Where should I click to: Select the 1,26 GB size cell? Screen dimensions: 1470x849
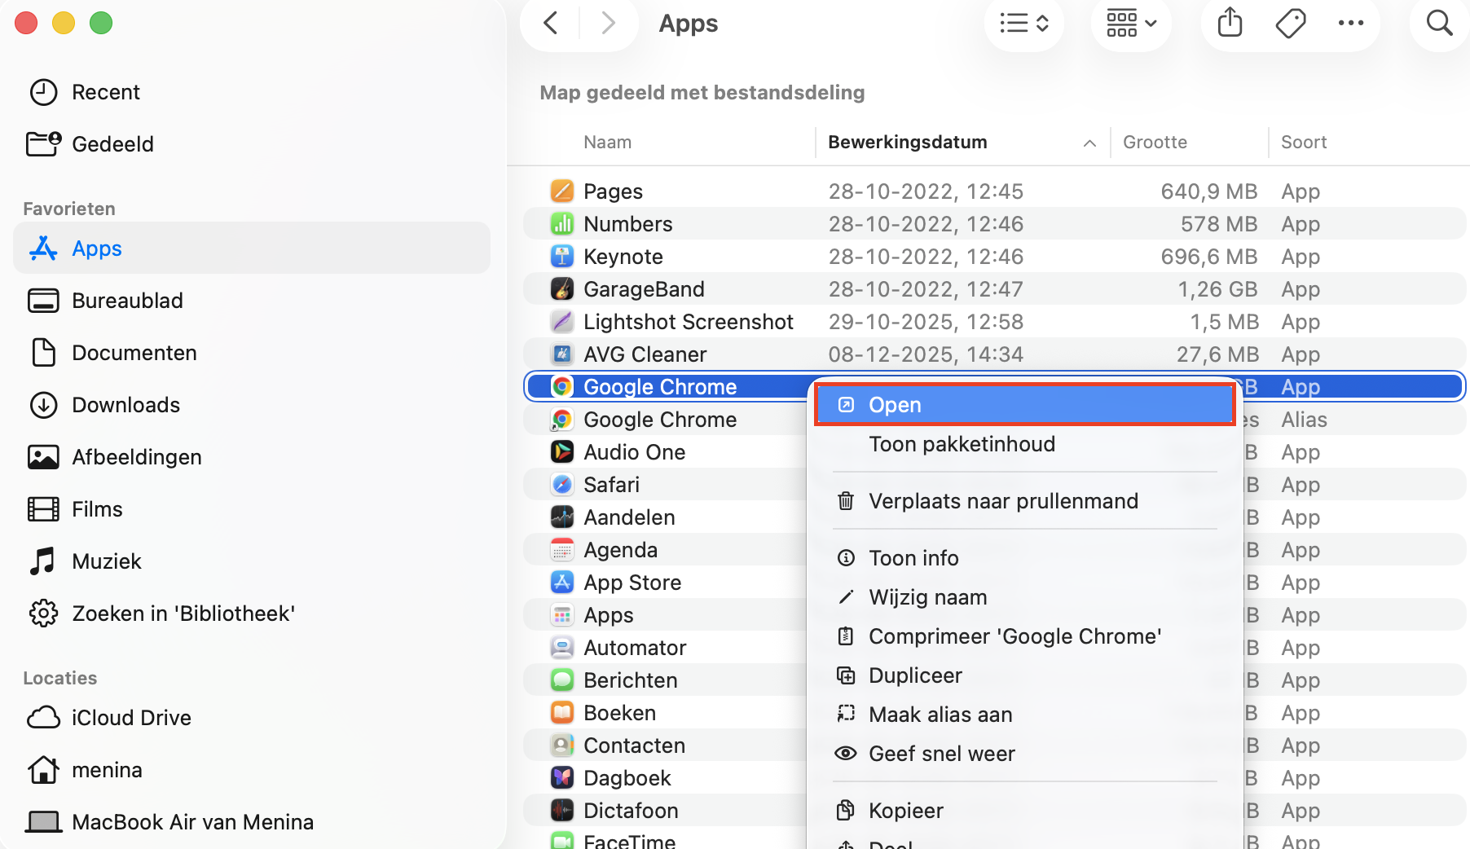1217,289
